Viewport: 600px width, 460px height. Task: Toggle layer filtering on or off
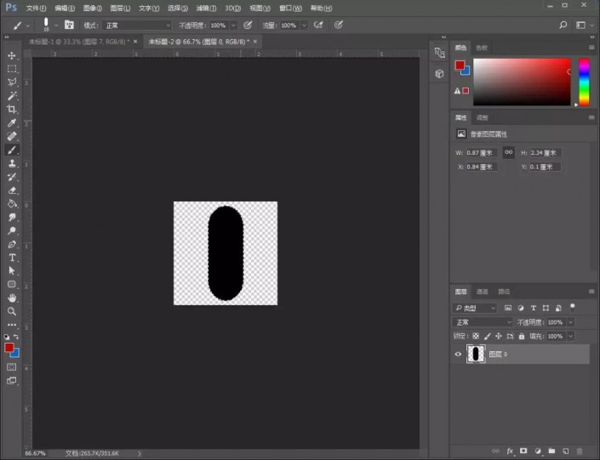click(573, 307)
